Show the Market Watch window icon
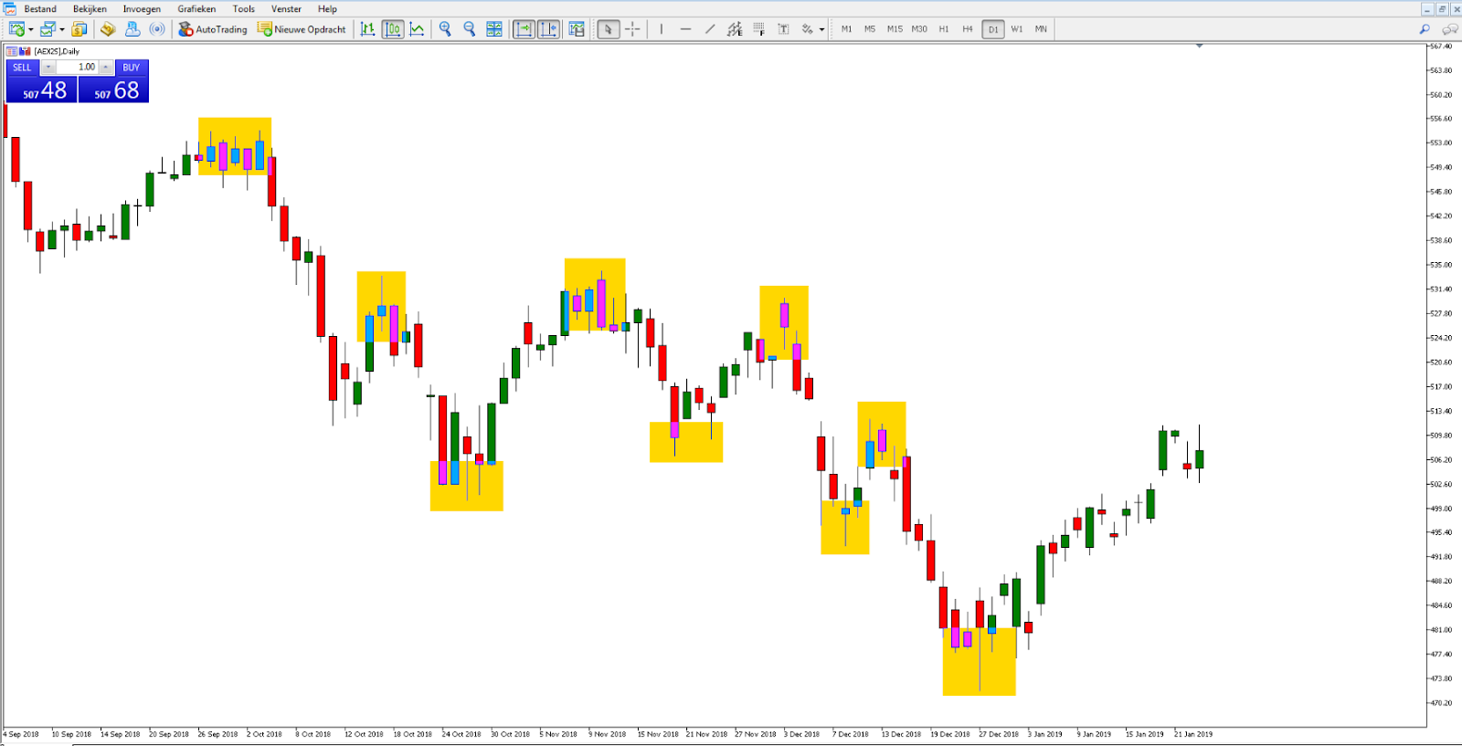 click(x=79, y=29)
